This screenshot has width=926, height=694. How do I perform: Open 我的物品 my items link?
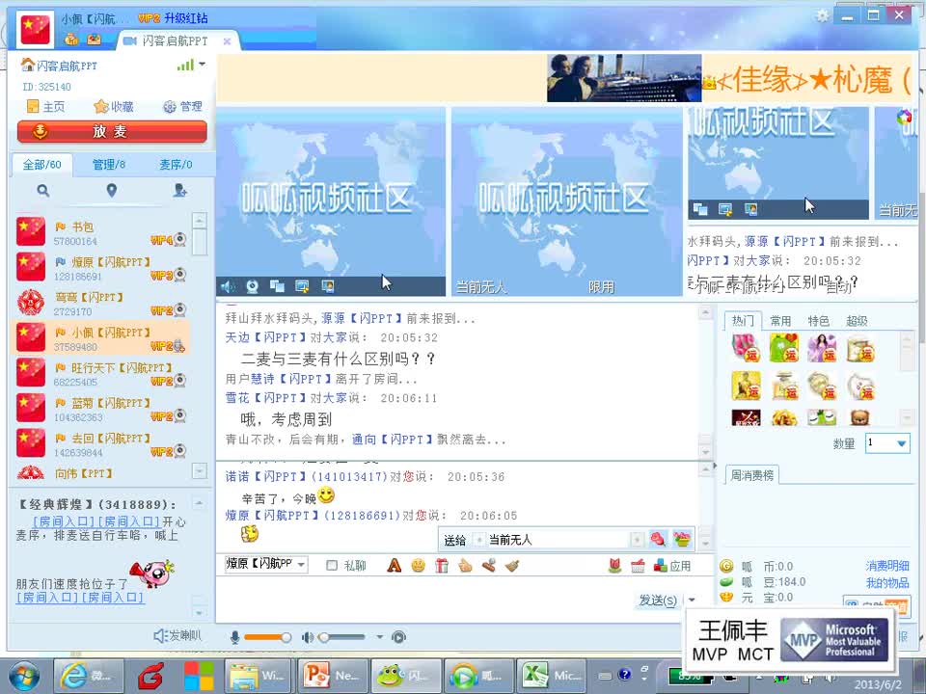(x=887, y=582)
